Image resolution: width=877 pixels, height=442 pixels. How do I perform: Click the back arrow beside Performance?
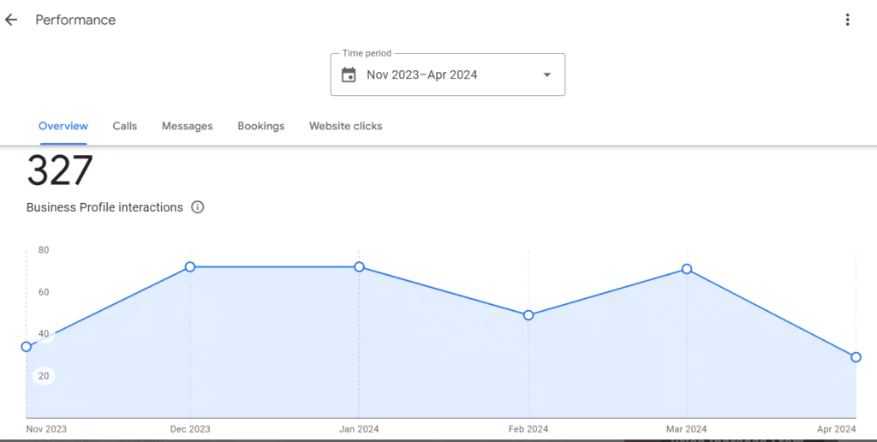[11, 20]
